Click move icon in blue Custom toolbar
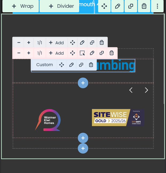 [61, 65]
